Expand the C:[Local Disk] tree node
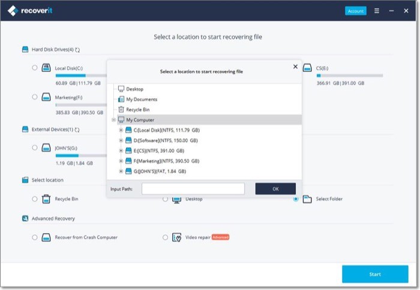 [121, 130]
